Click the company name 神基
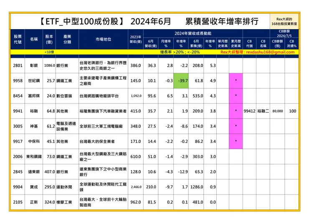309x218 pixels. tap(34, 126)
